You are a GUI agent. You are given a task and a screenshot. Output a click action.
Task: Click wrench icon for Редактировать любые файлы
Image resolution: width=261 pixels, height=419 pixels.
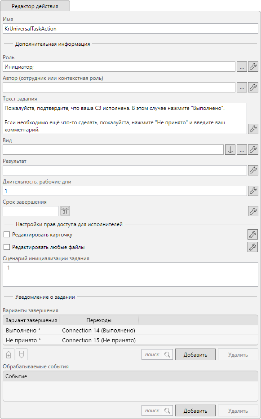pyautogui.click(x=252, y=247)
